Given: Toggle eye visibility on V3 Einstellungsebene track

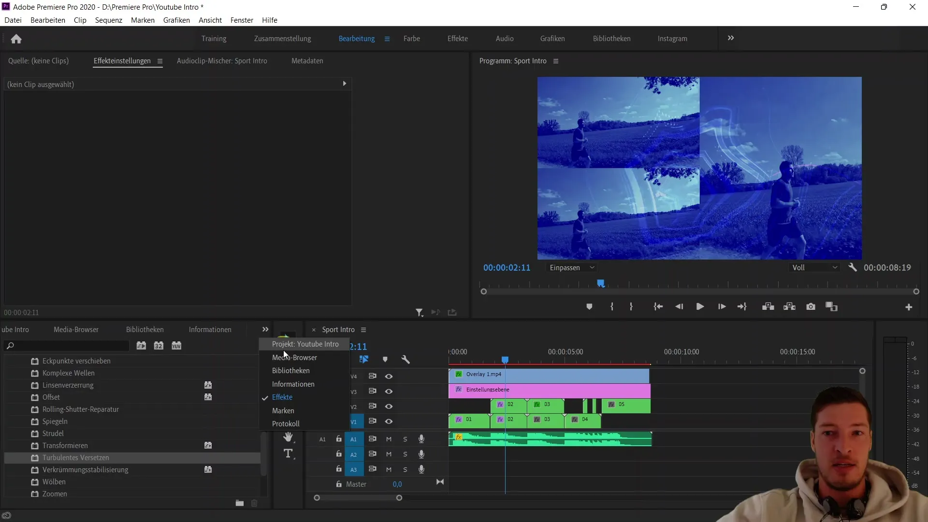Looking at the screenshot, I should click(x=389, y=391).
